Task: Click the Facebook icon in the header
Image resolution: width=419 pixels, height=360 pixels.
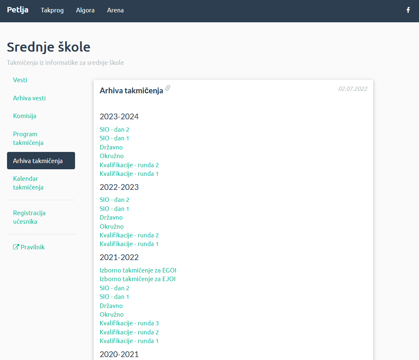Action: [x=408, y=10]
